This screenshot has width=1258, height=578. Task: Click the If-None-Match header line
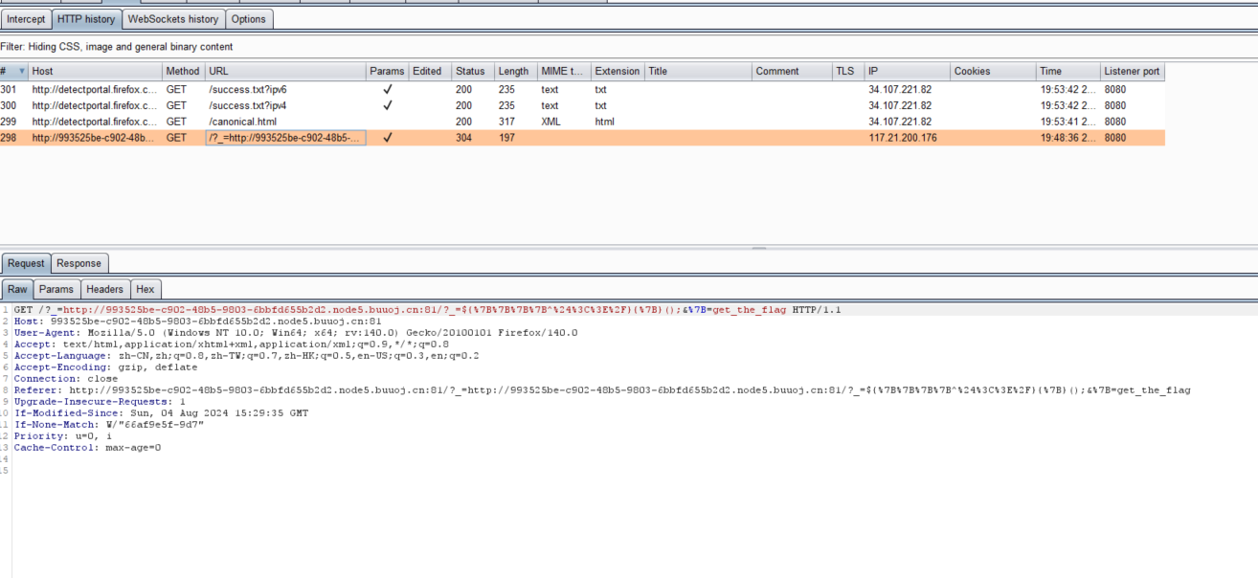click(109, 425)
